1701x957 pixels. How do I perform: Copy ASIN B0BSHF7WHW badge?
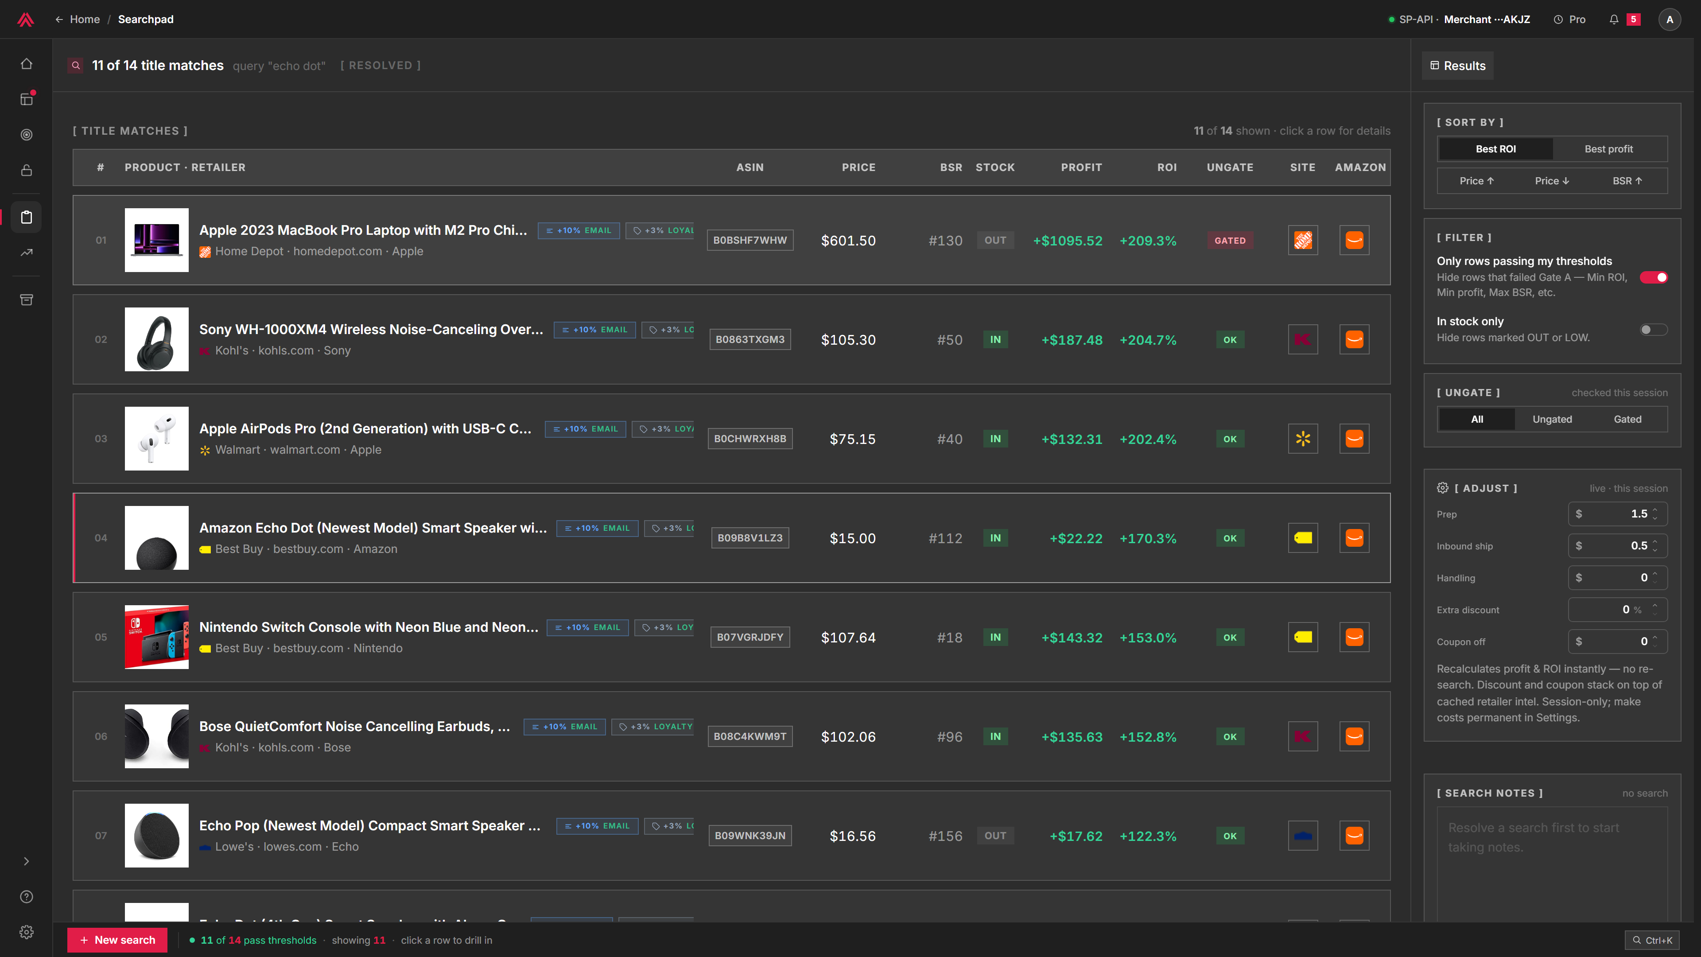750,241
